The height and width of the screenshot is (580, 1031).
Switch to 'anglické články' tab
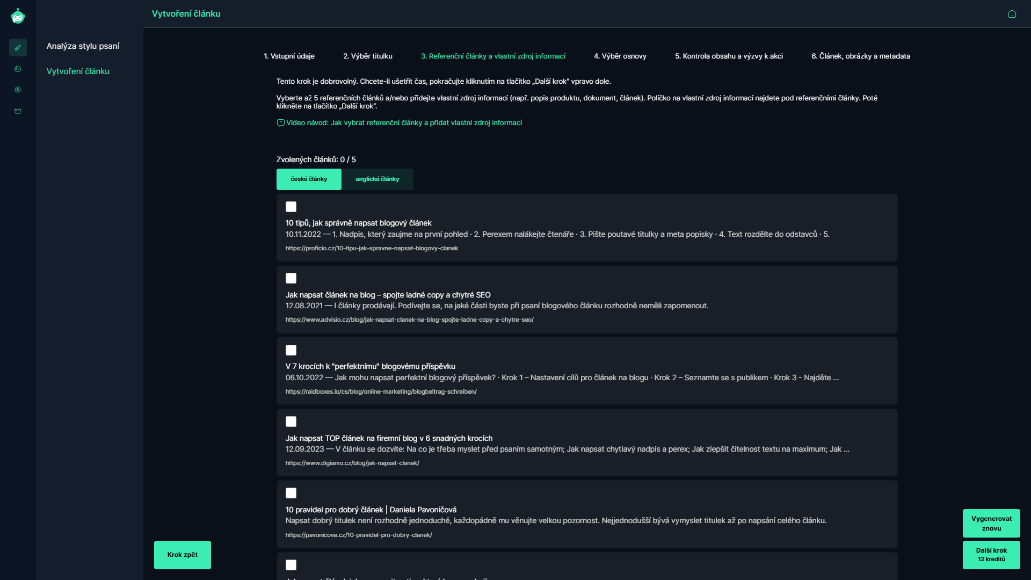click(x=377, y=179)
